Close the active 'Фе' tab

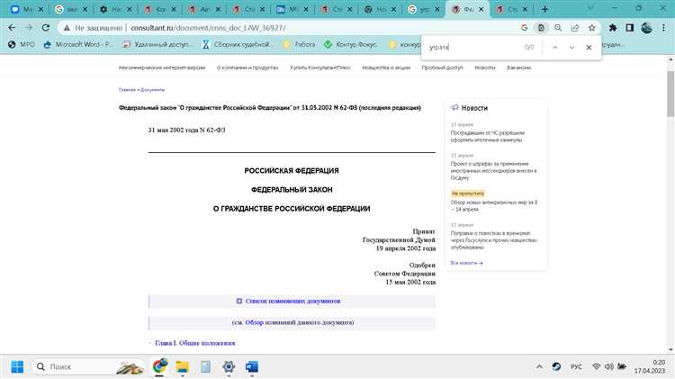click(481, 9)
